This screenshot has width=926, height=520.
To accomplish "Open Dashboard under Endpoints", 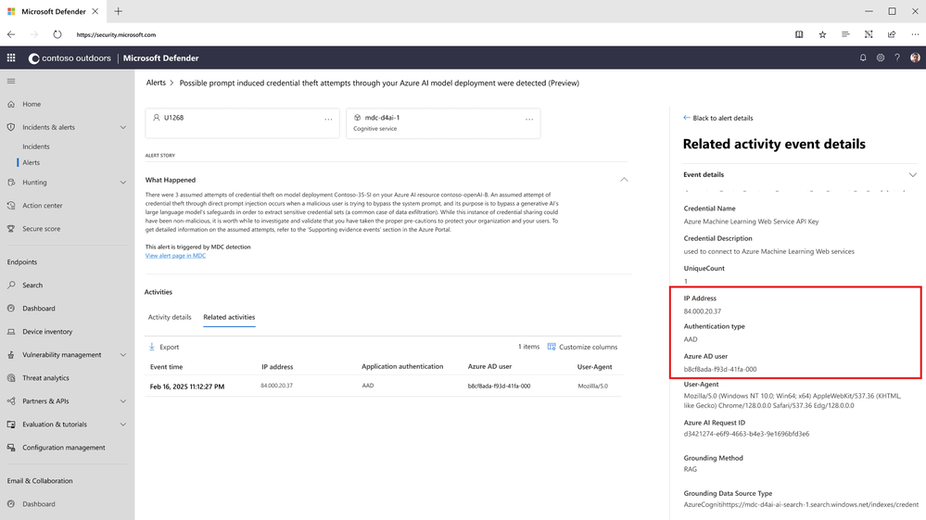I will [38, 308].
